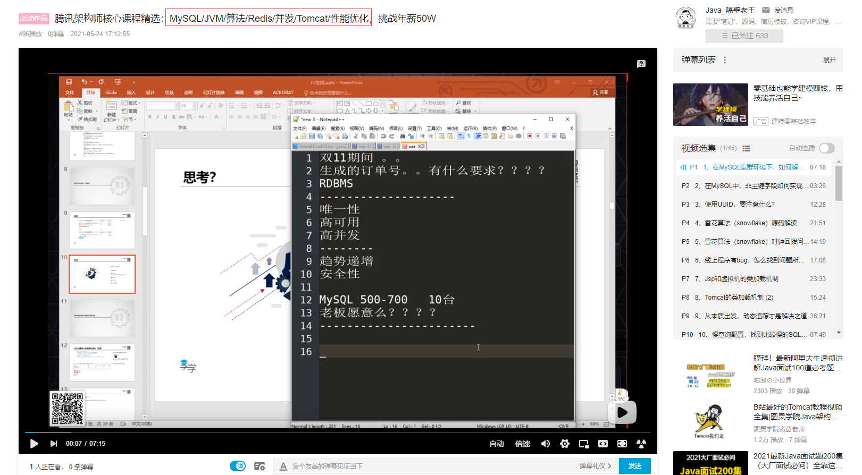Viewport: 862px width, 475px height.
Task: Select P10 慢查询配置 episode
Action: tap(753, 335)
